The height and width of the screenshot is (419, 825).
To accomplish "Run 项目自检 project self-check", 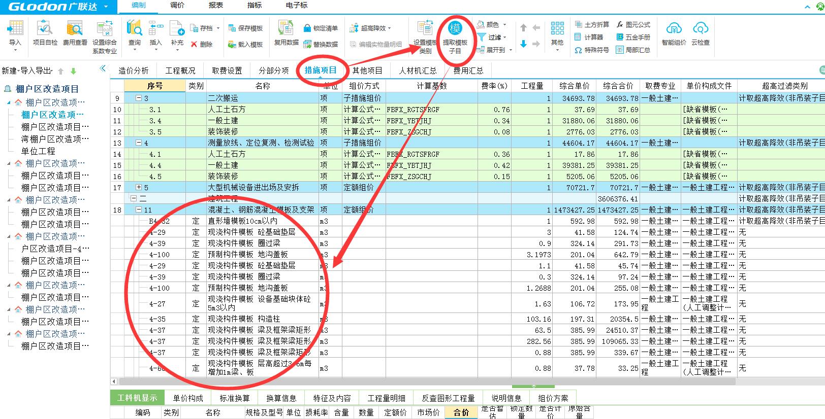I will click(45, 33).
